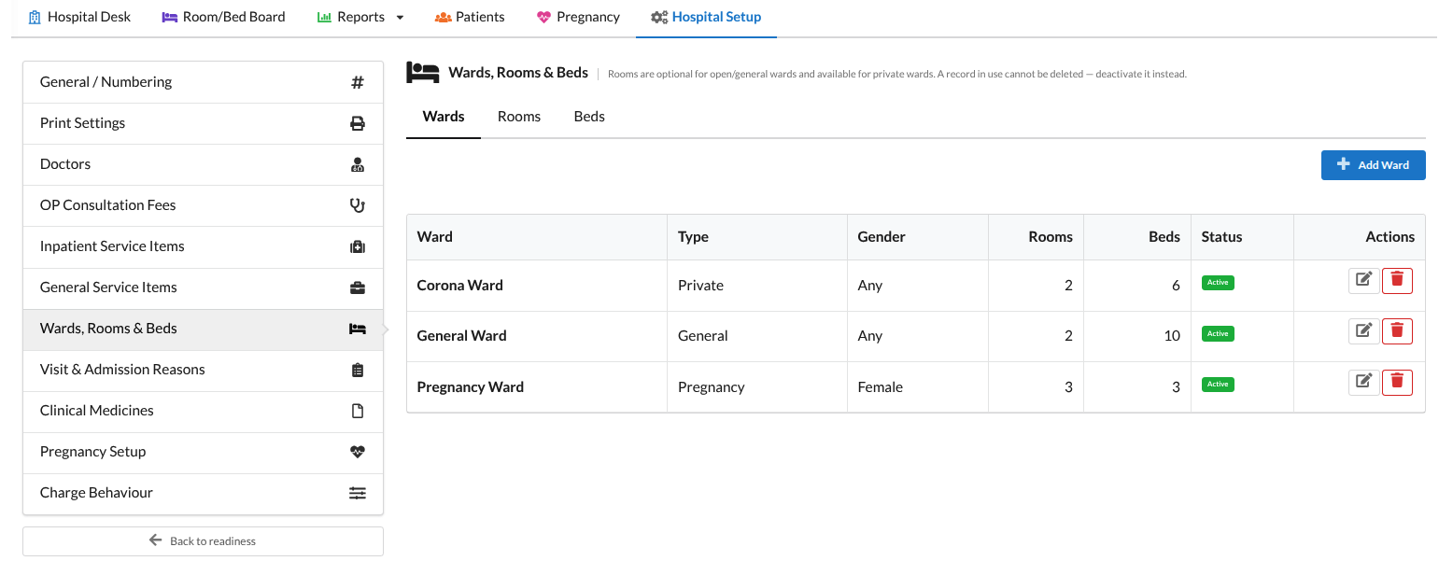This screenshot has height=575, width=1453.
Task: Click the clipboard icon for Visit & Admission Reasons
Action: click(x=357, y=370)
